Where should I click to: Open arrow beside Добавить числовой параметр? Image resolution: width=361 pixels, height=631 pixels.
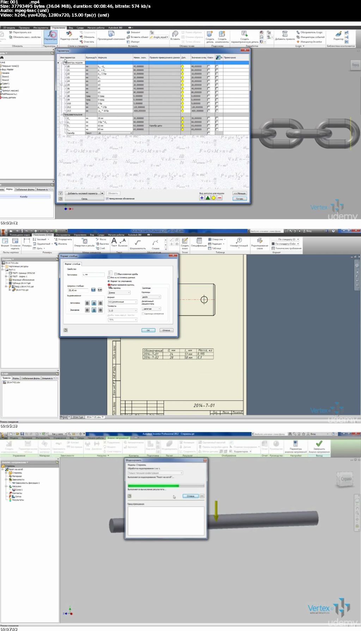(x=102, y=193)
